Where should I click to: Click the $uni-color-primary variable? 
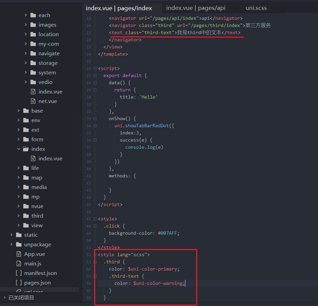click(x=153, y=269)
